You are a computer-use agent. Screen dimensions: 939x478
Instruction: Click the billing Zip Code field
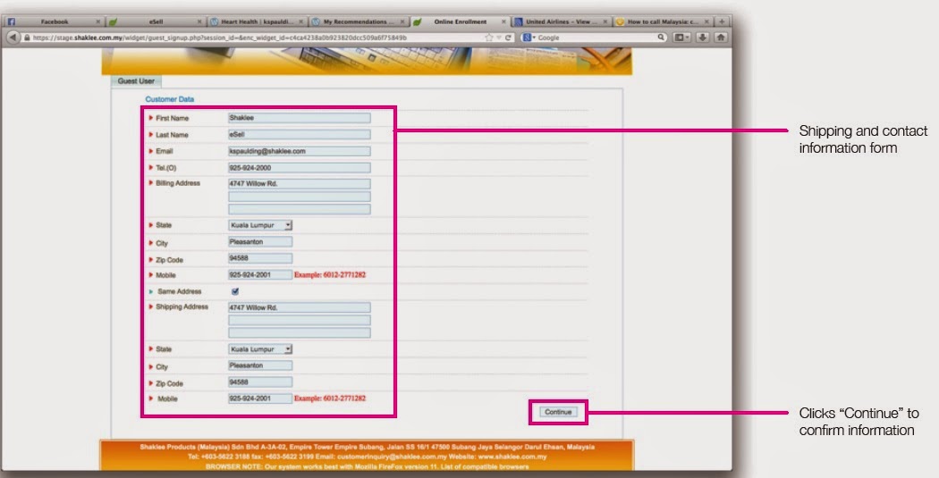click(260, 258)
